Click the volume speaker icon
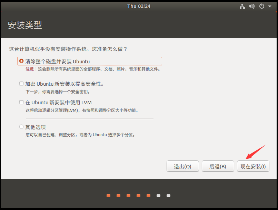The image size is (278, 210). (252, 7)
